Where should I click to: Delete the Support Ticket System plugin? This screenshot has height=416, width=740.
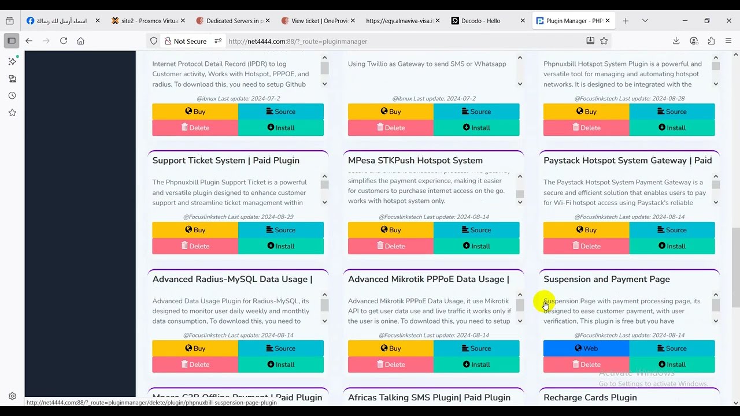[195, 246]
